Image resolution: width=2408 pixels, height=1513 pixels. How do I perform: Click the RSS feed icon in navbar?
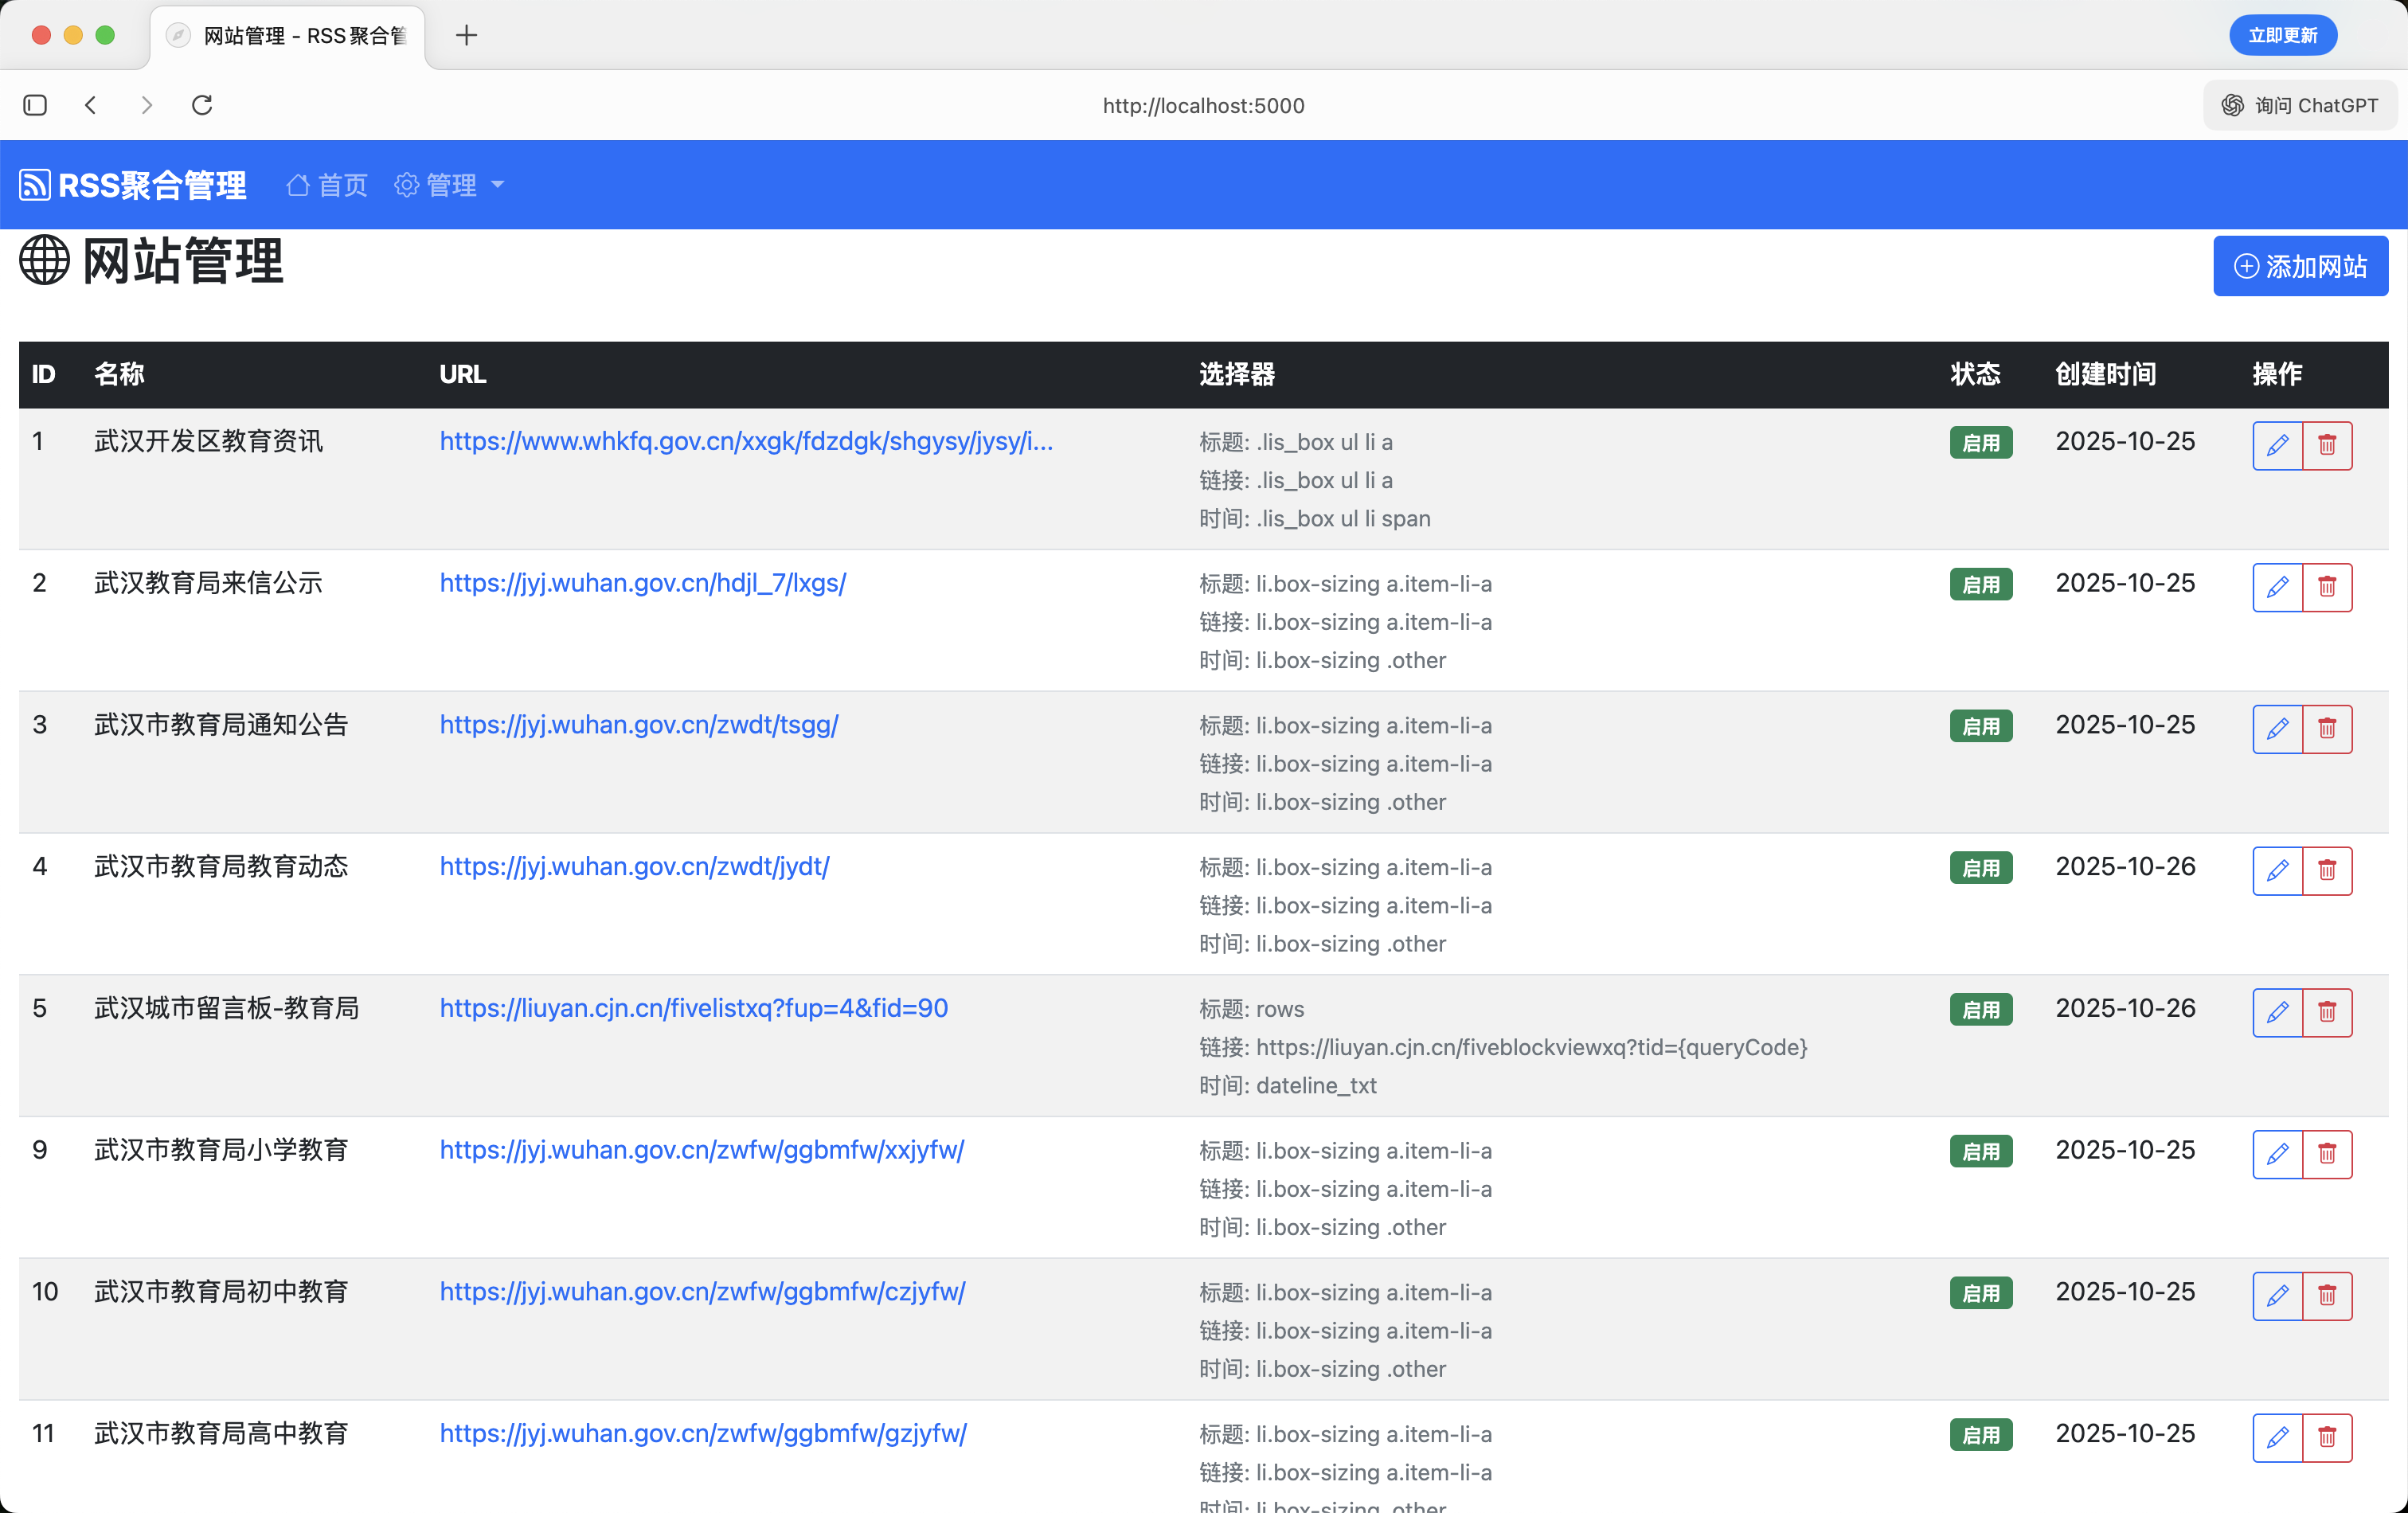tap(34, 184)
